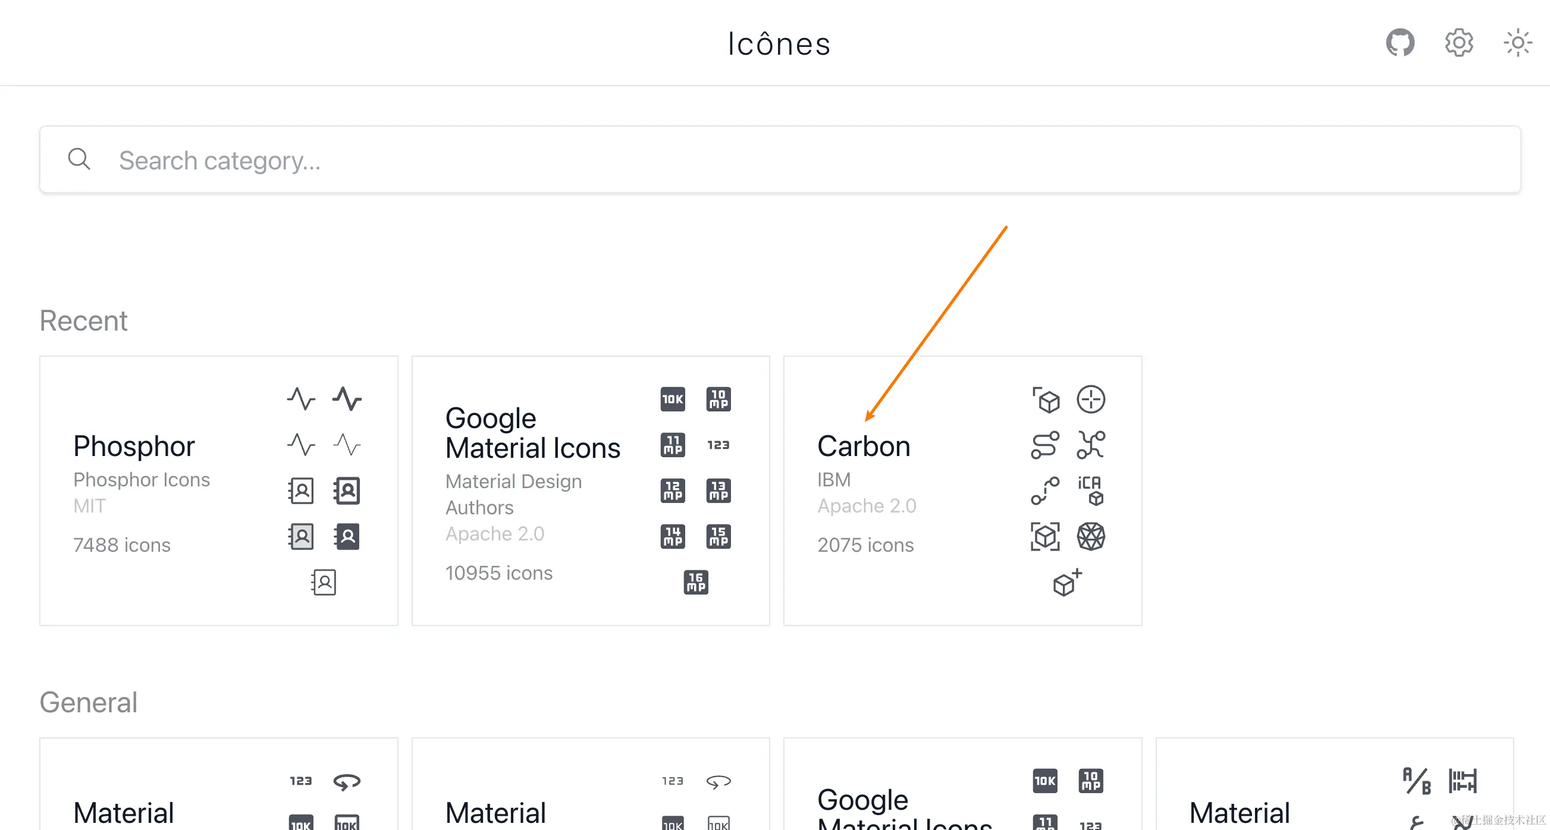Open settings via the gear icon

(x=1458, y=42)
